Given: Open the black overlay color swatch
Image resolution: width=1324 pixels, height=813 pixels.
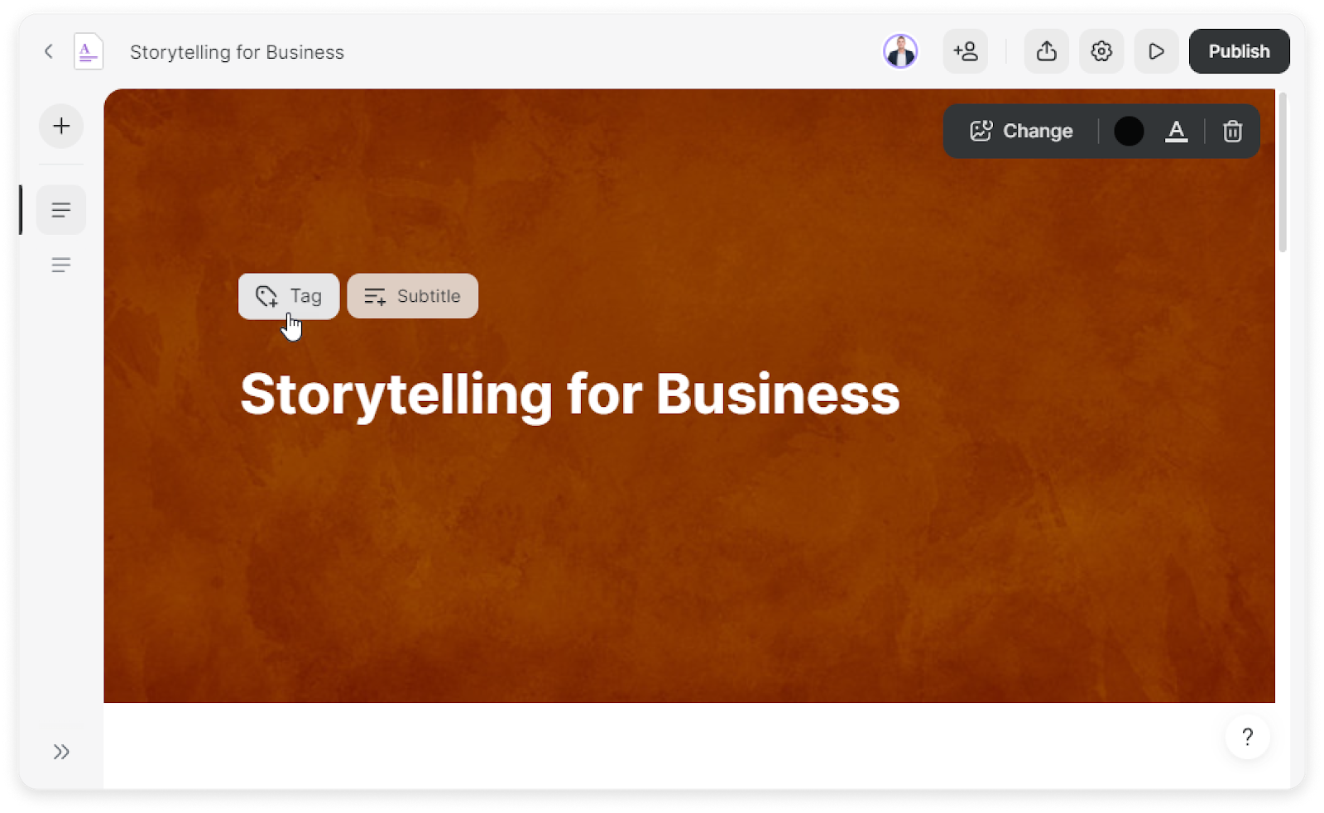Looking at the screenshot, I should (x=1129, y=132).
